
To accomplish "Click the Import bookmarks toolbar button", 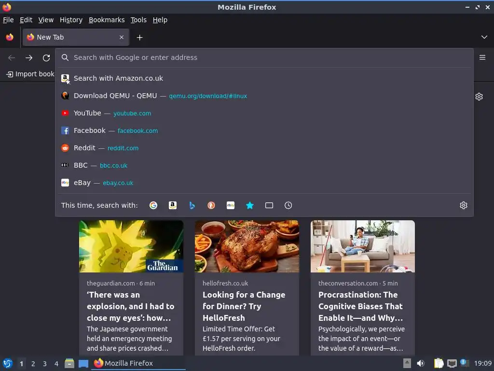I will [x=30, y=74].
